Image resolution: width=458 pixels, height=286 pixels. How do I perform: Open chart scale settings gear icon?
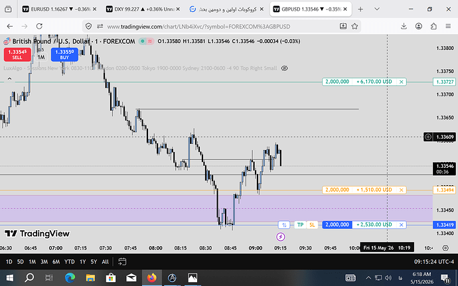tap(445, 248)
